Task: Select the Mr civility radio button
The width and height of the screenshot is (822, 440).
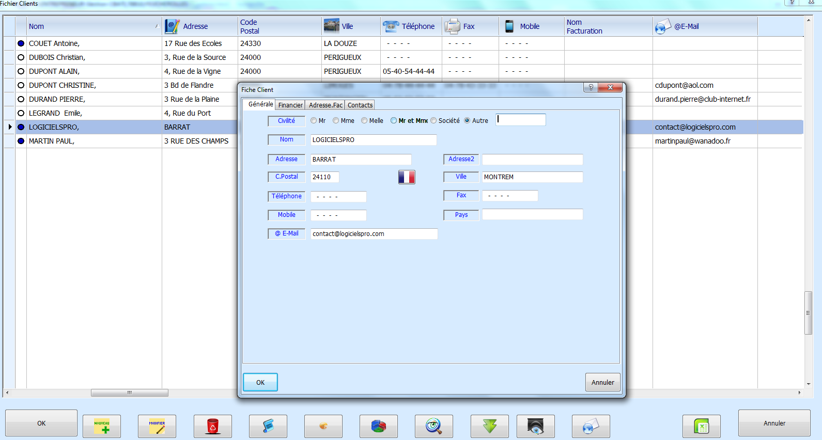Action: pos(314,121)
